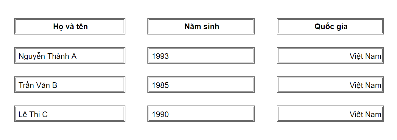Click the name text "Nguyễn Thành A"

point(47,56)
